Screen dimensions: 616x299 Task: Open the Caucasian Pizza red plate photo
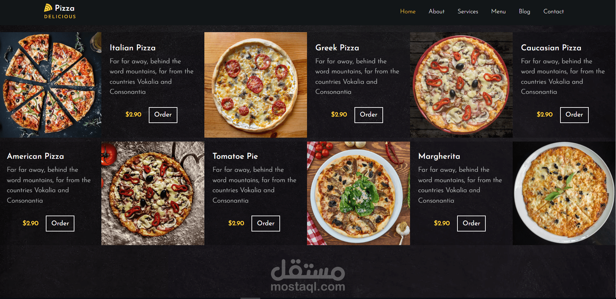pos(461,85)
